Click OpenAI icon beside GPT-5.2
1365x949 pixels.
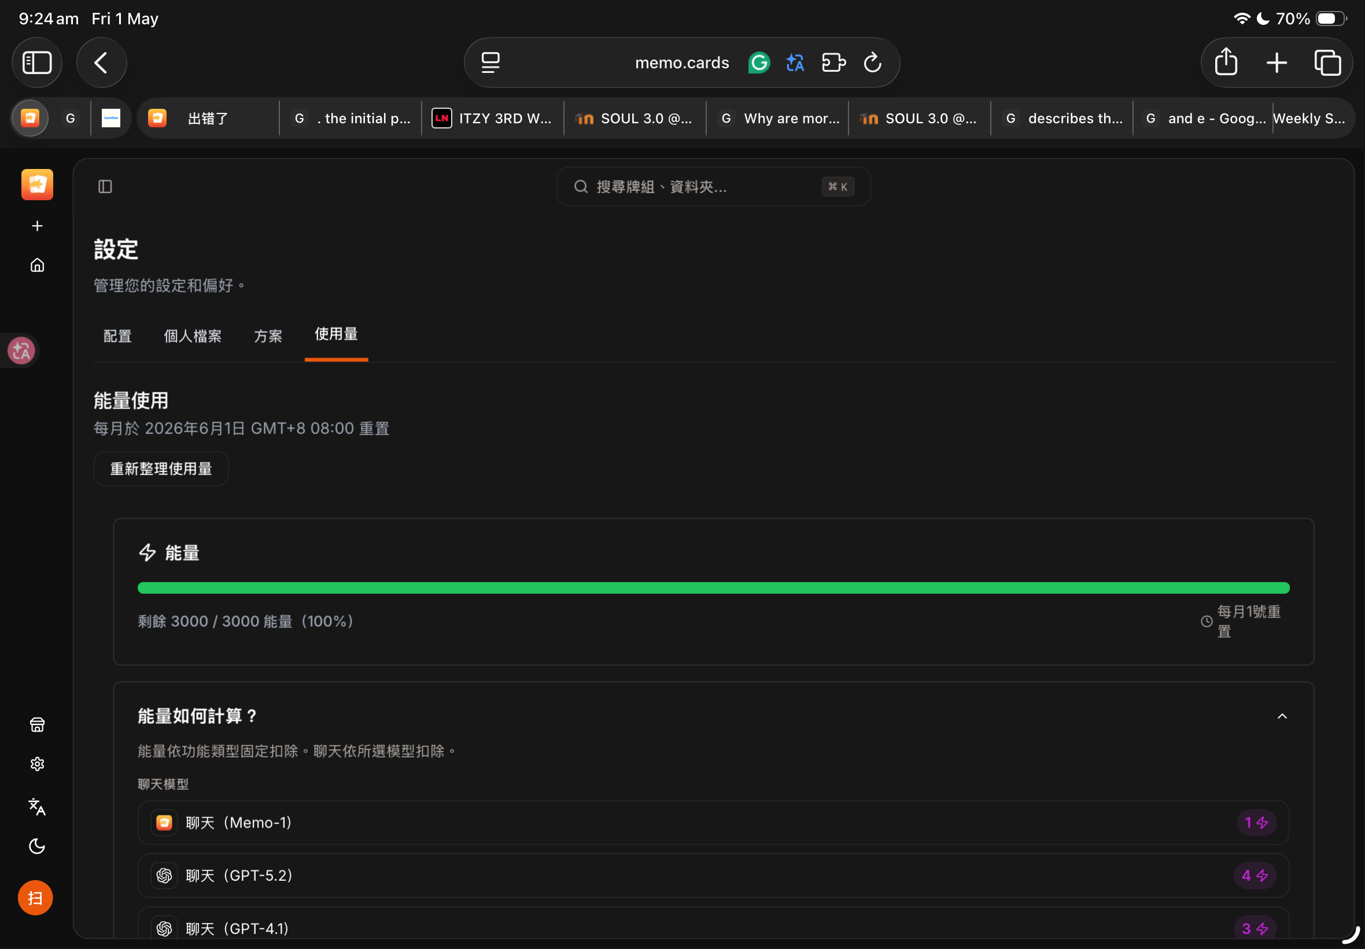click(164, 876)
